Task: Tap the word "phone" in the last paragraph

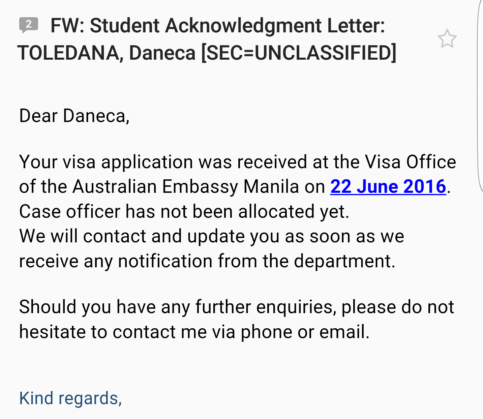Action: [266, 332]
